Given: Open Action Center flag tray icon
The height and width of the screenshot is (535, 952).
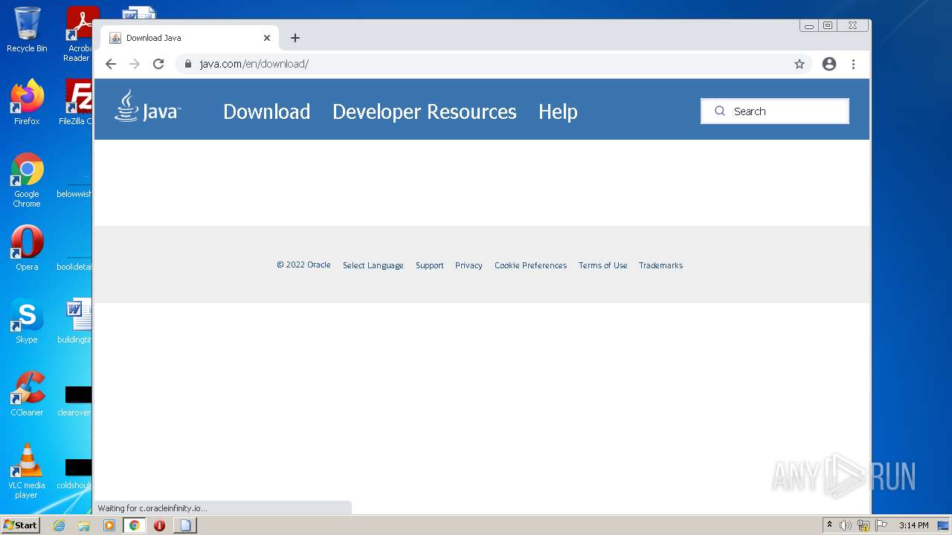Looking at the screenshot, I should [x=881, y=525].
